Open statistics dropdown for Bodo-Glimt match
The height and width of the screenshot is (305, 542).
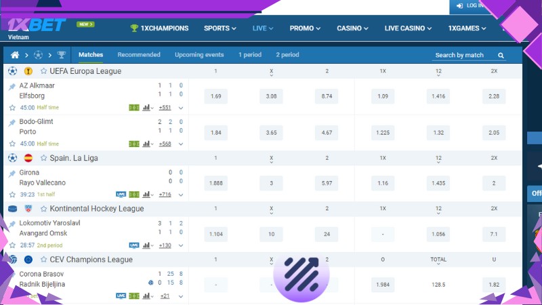click(x=148, y=144)
